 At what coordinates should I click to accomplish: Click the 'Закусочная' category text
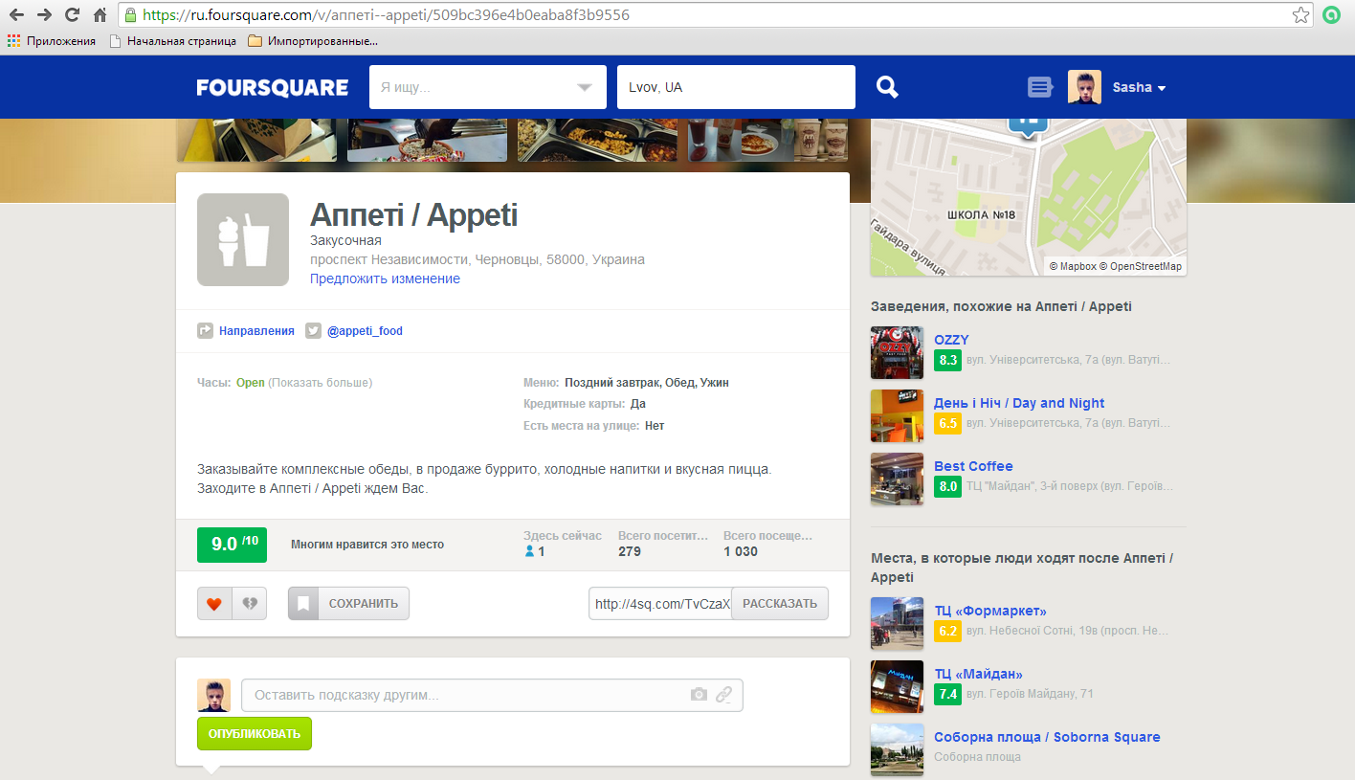click(345, 240)
